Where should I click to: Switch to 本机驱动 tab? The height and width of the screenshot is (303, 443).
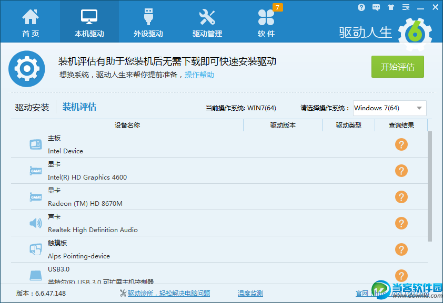click(x=89, y=22)
